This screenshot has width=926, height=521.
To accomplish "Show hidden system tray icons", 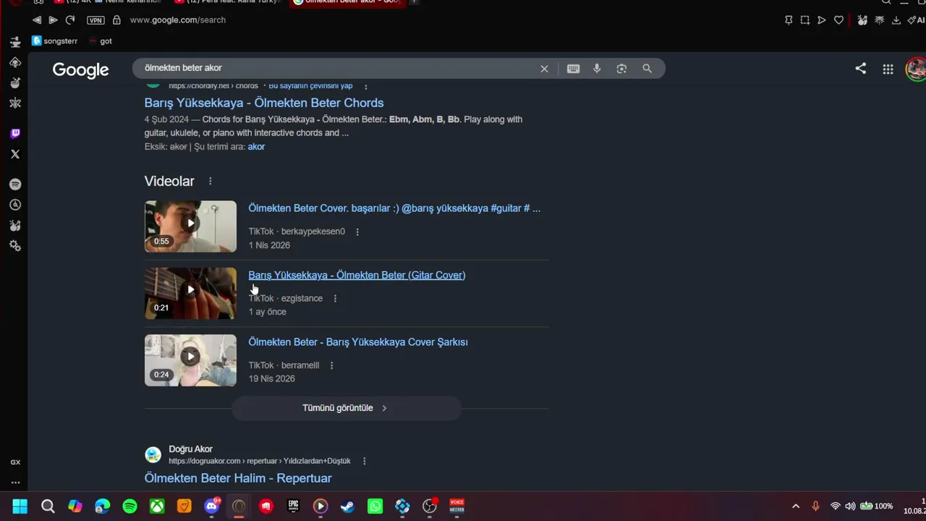I will (796, 507).
